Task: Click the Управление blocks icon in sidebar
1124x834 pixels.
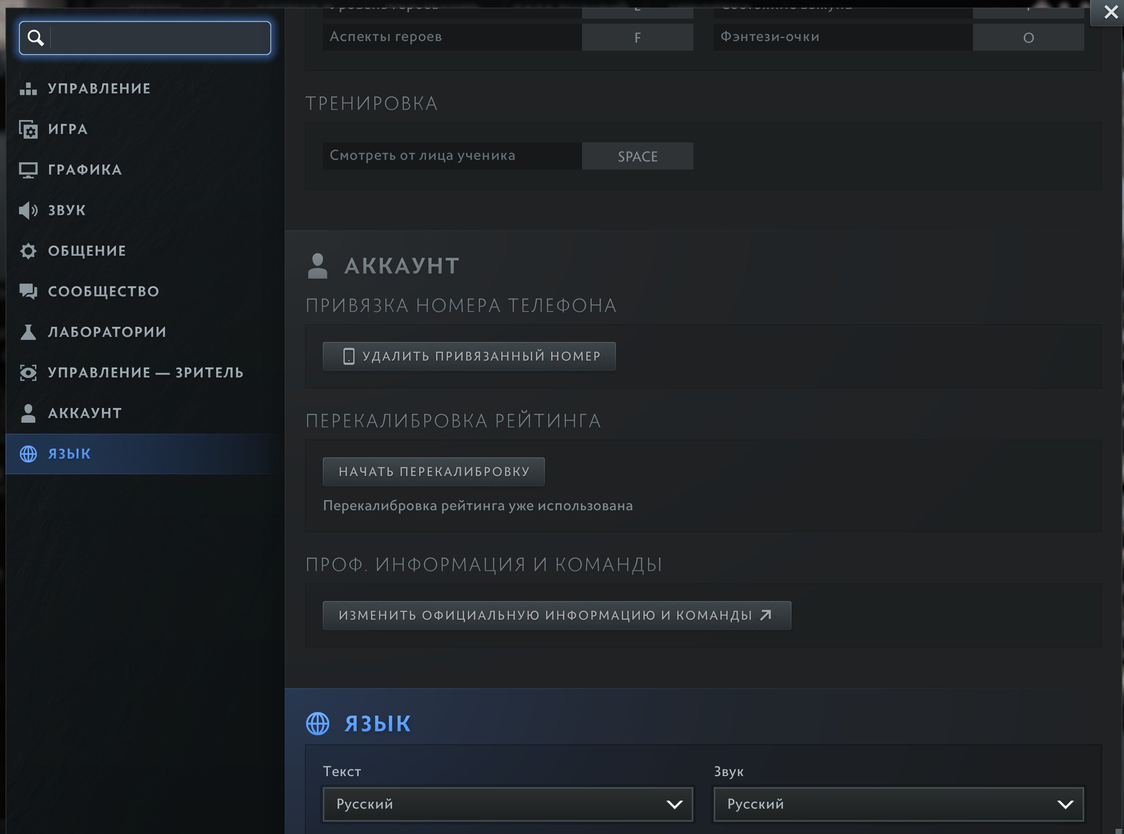Action: click(x=28, y=89)
